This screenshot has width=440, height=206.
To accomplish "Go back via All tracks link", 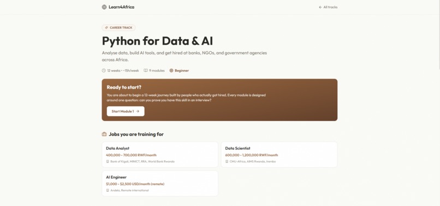I will click(x=328, y=7).
